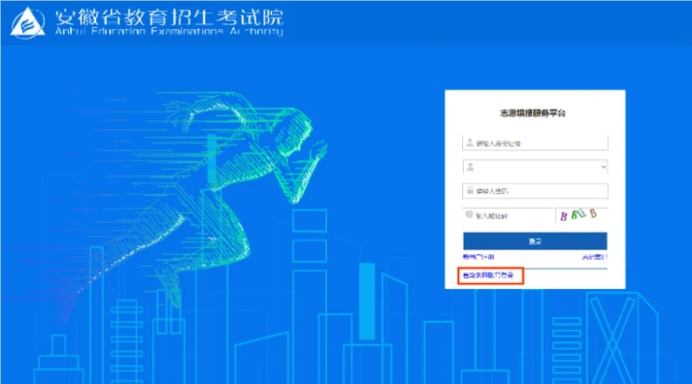Click the blue 登录 login button
The image size is (692, 384).
coord(535,241)
